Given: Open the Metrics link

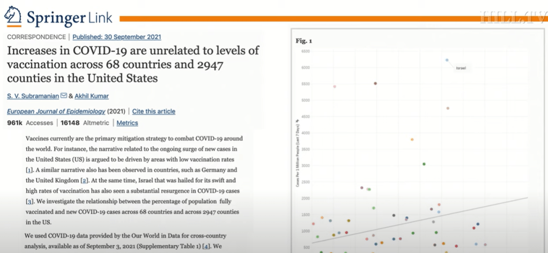Looking at the screenshot, I should pos(127,123).
